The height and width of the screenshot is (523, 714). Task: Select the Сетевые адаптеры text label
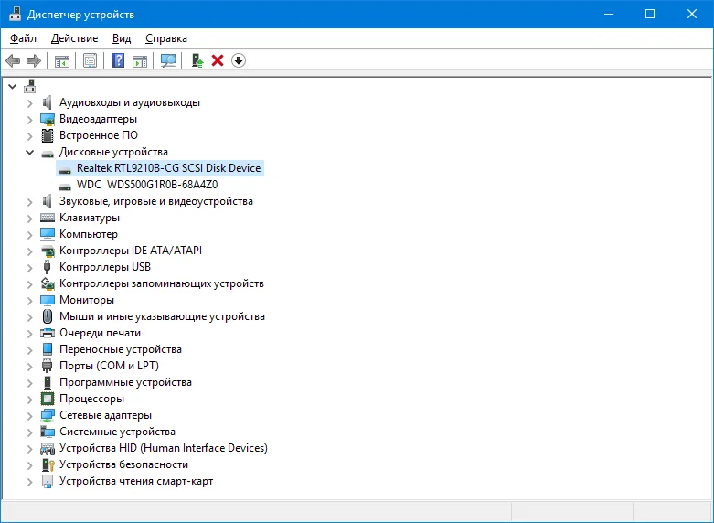coord(105,415)
